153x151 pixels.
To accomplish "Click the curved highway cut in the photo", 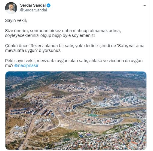I will coord(81,104).
